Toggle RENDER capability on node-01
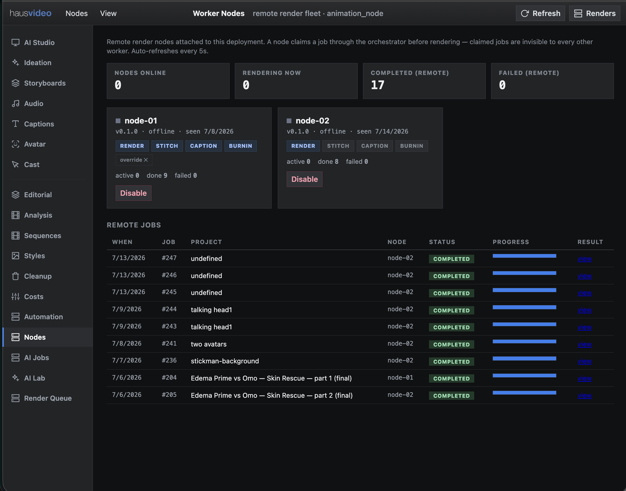 pos(132,146)
